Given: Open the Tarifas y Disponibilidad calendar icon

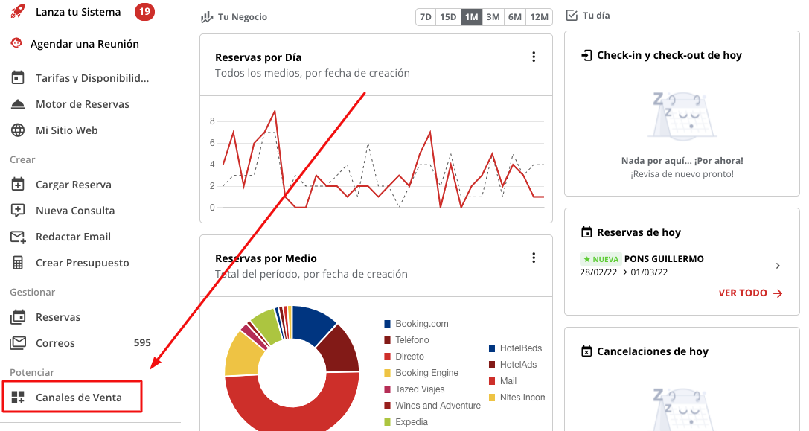Looking at the screenshot, I should [18, 78].
